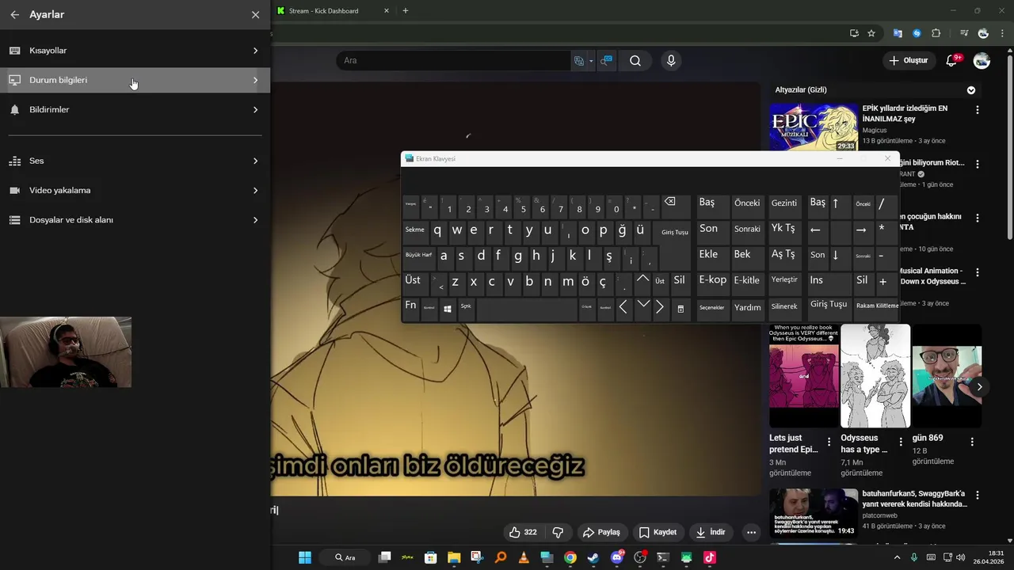Open a new browser tab
Screen dimensions: 1014x570
(x=406, y=11)
